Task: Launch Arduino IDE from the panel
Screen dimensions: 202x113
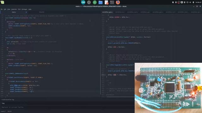Action: point(83,2)
